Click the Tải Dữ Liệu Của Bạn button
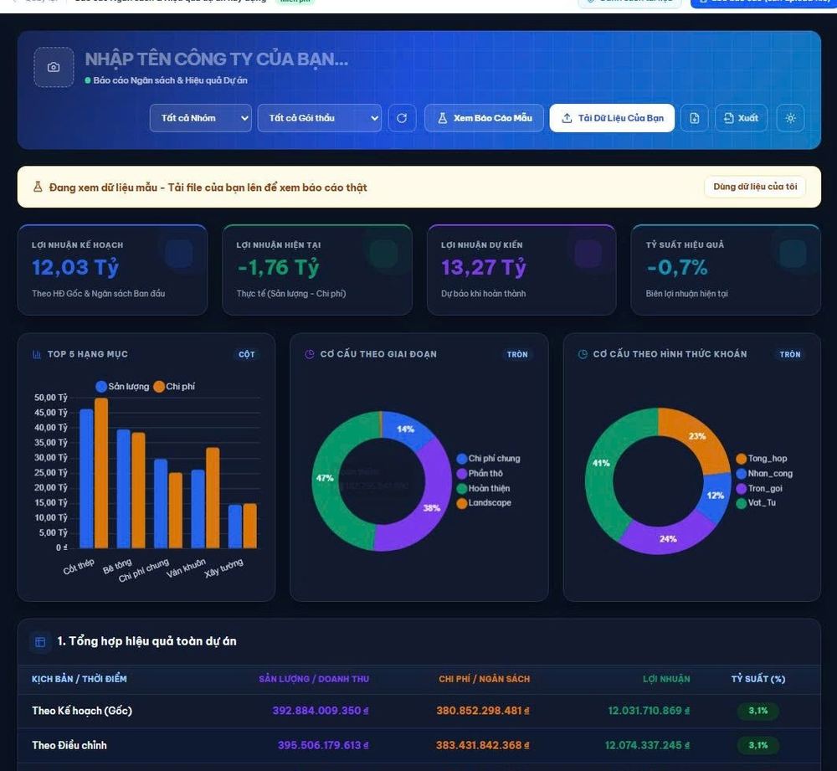 click(x=613, y=118)
